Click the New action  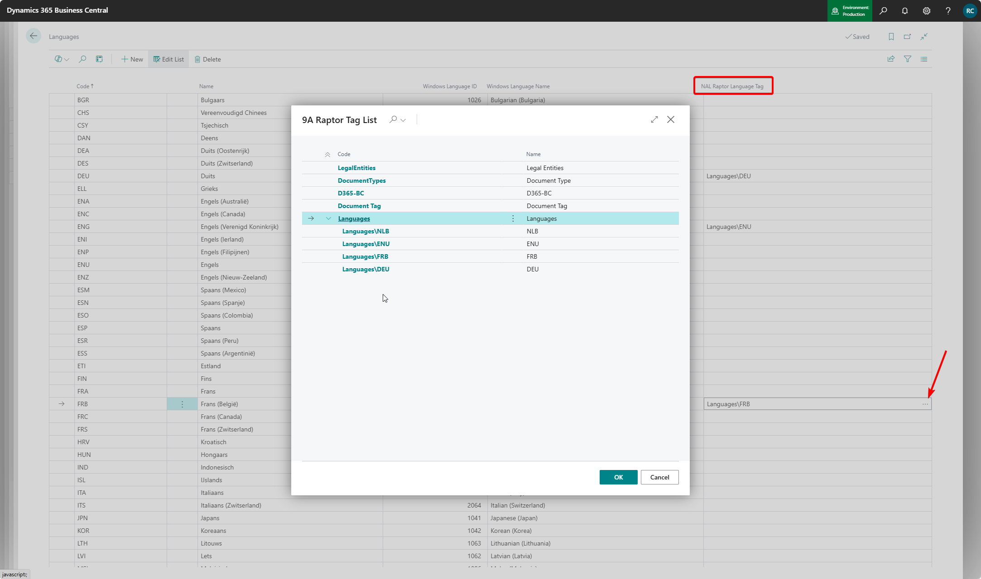[x=132, y=59]
